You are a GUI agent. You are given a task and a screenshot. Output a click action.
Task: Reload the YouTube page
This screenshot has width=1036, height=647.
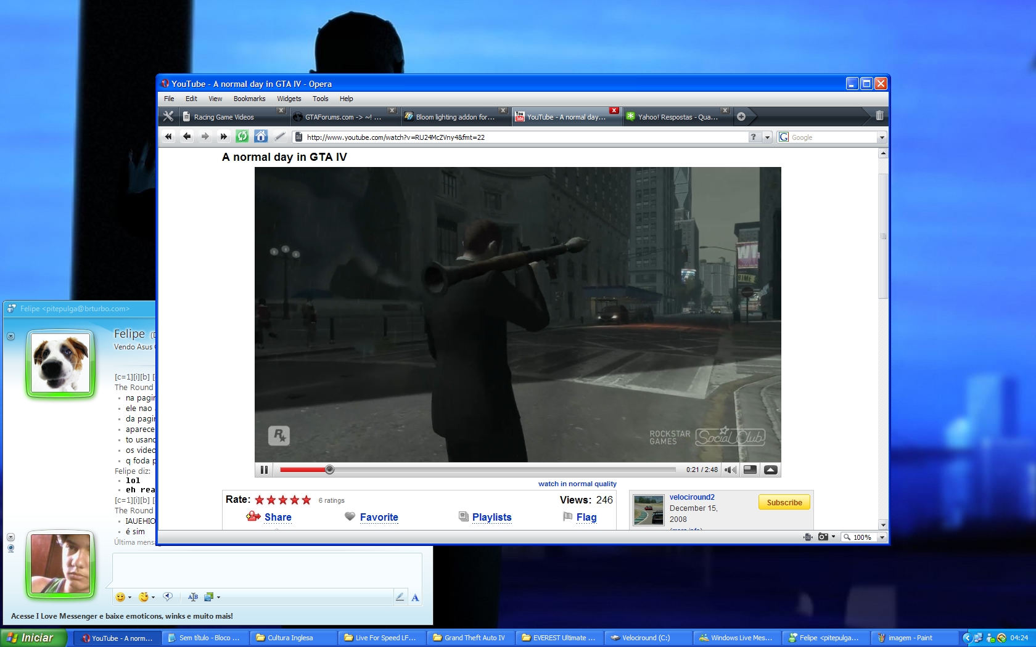click(x=242, y=137)
